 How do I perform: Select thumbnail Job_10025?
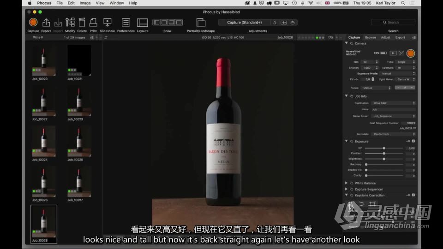click(x=79, y=141)
